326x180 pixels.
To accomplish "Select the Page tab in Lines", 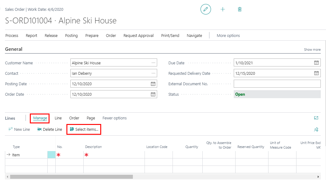I will [91, 118].
